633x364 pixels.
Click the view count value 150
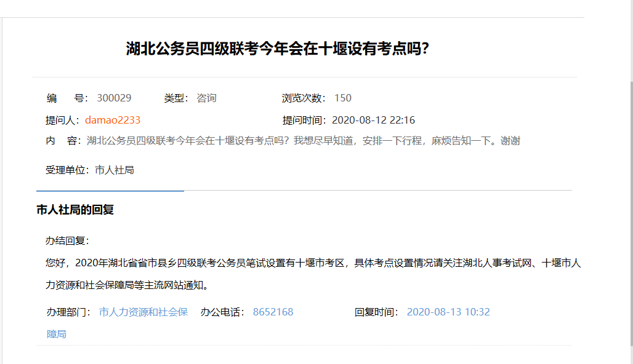pos(343,98)
